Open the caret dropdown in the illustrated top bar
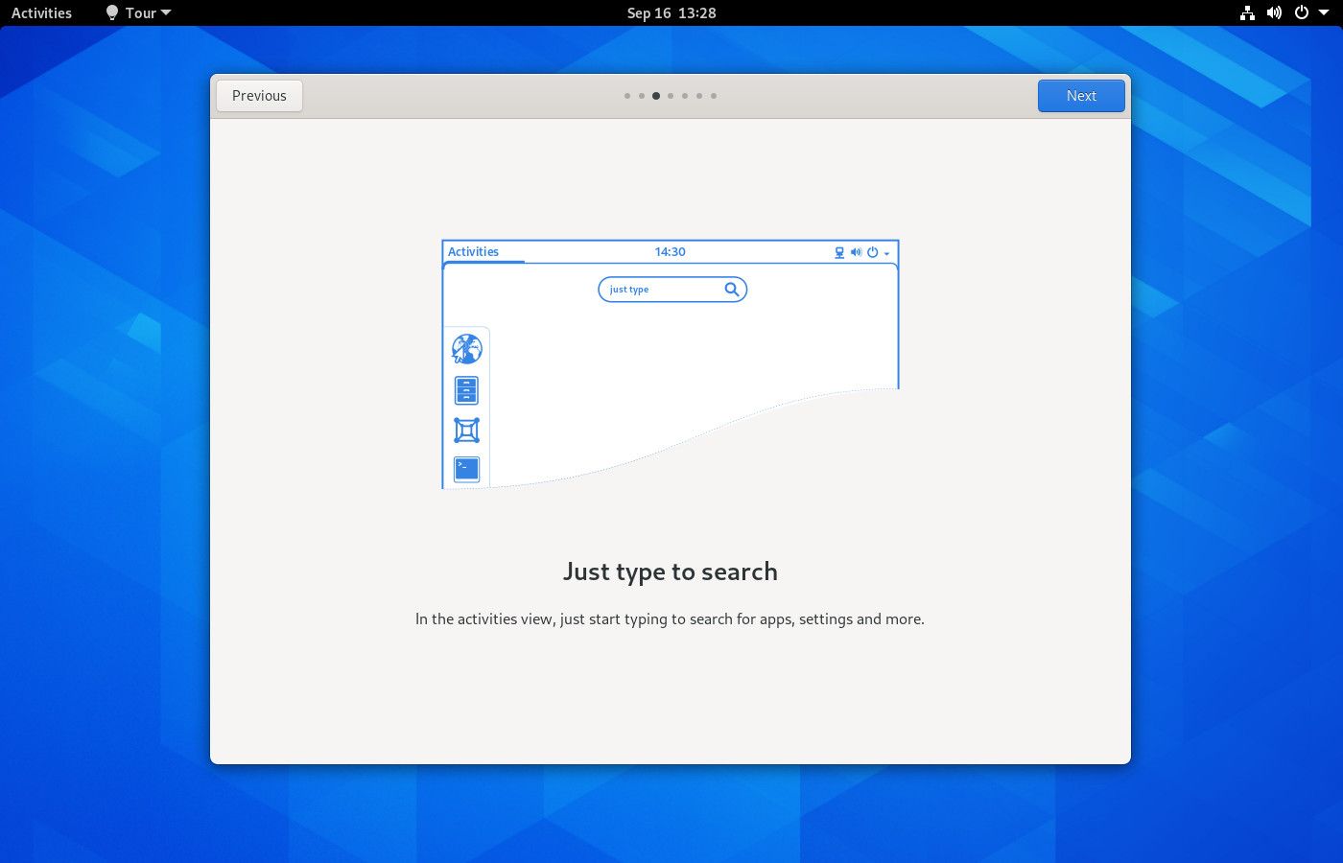 pos(885,253)
